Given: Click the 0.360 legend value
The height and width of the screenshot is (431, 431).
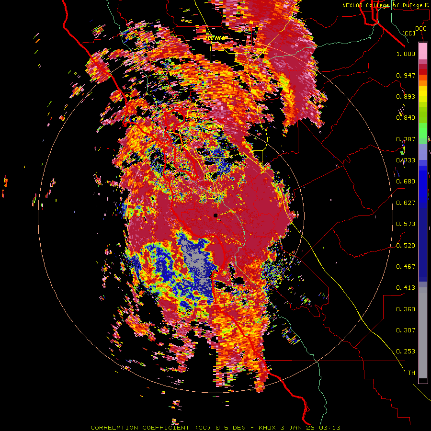Looking at the screenshot, I should pyautogui.click(x=406, y=309).
